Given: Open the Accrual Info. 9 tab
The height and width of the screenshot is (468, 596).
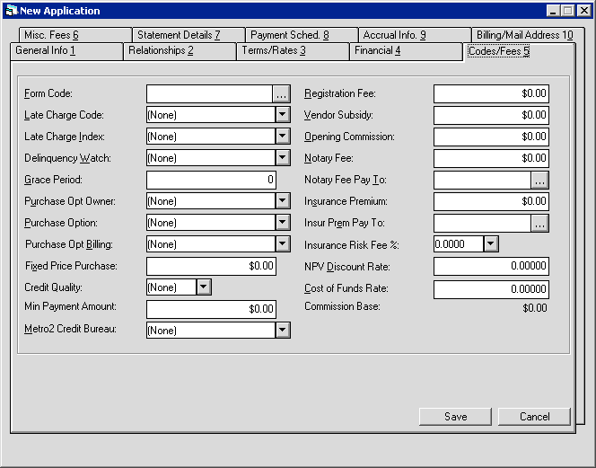Looking at the screenshot, I should tap(415, 35).
